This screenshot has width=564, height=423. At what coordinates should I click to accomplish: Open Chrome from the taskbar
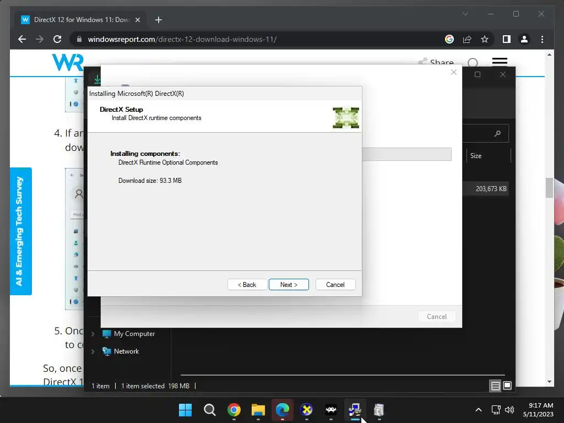click(234, 410)
